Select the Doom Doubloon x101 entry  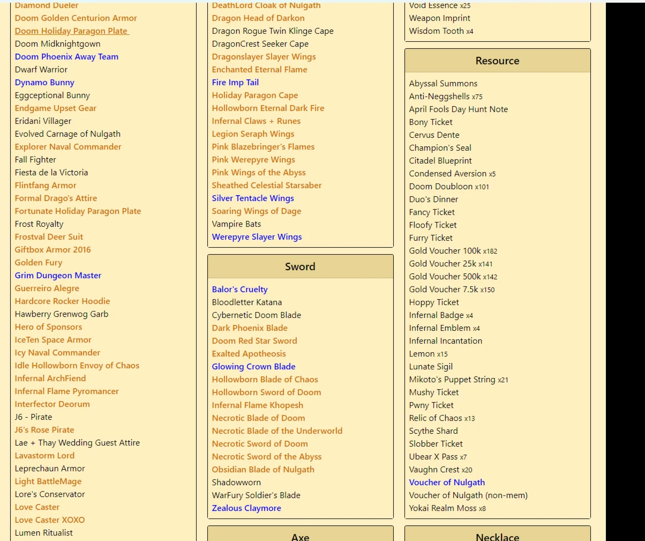click(449, 187)
